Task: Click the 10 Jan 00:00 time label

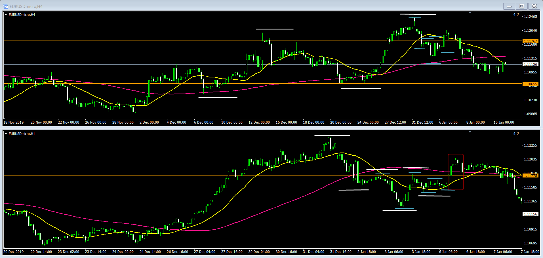Action: pyautogui.click(x=504, y=122)
